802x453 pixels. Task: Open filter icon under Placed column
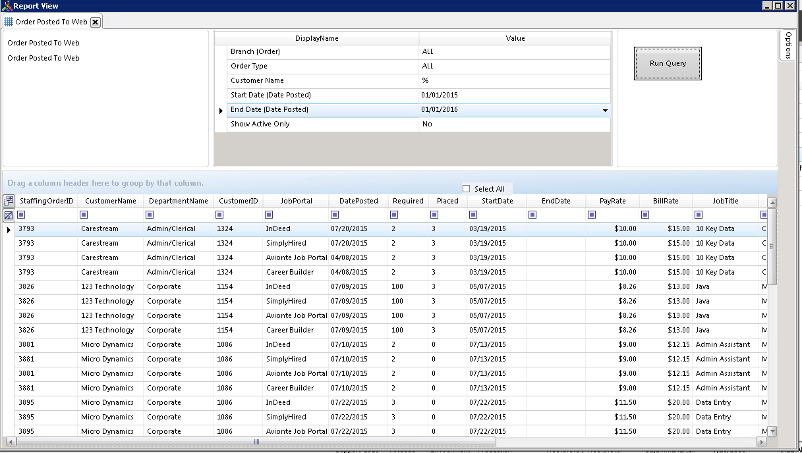tap(434, 215)
